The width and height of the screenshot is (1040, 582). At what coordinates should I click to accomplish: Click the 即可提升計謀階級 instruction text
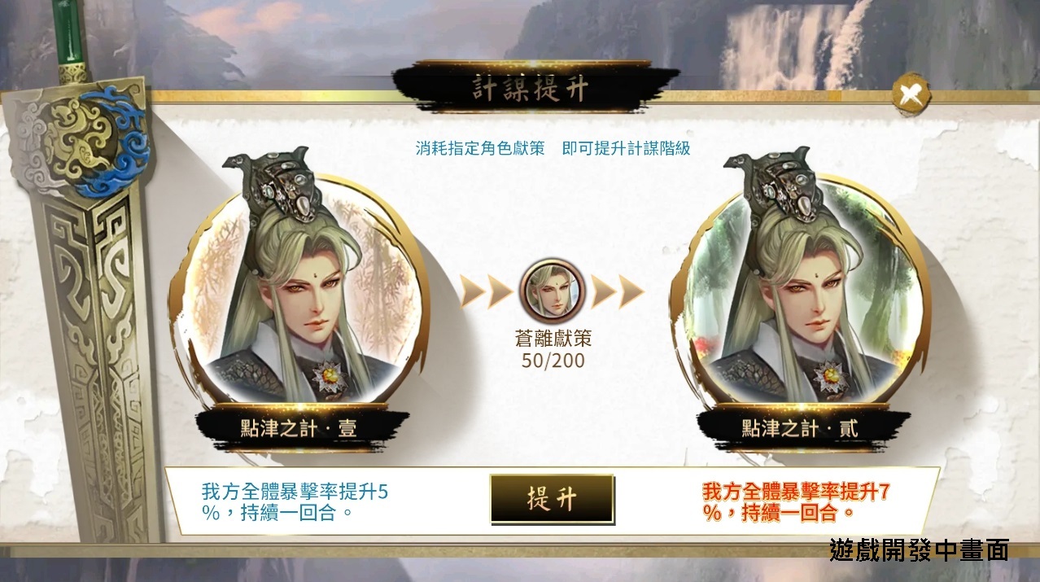tap(626, 149)
